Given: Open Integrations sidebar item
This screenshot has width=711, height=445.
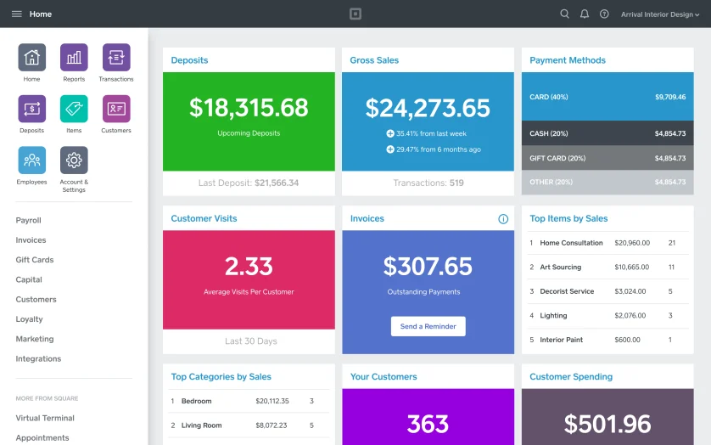Looking at the screenshot, I should click(38, 358).
